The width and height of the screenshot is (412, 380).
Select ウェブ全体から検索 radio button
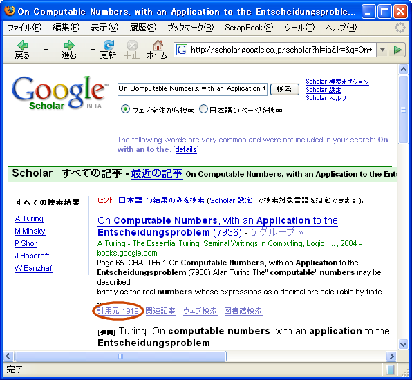125,108
